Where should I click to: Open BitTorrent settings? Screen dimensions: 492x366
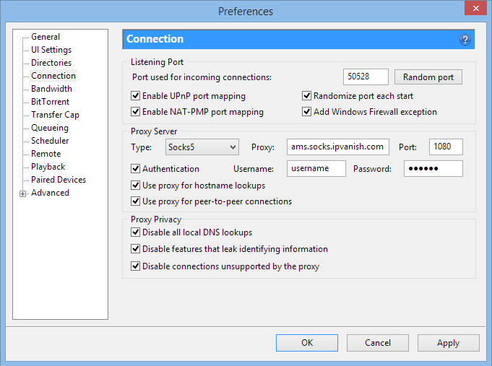(50, 102)
